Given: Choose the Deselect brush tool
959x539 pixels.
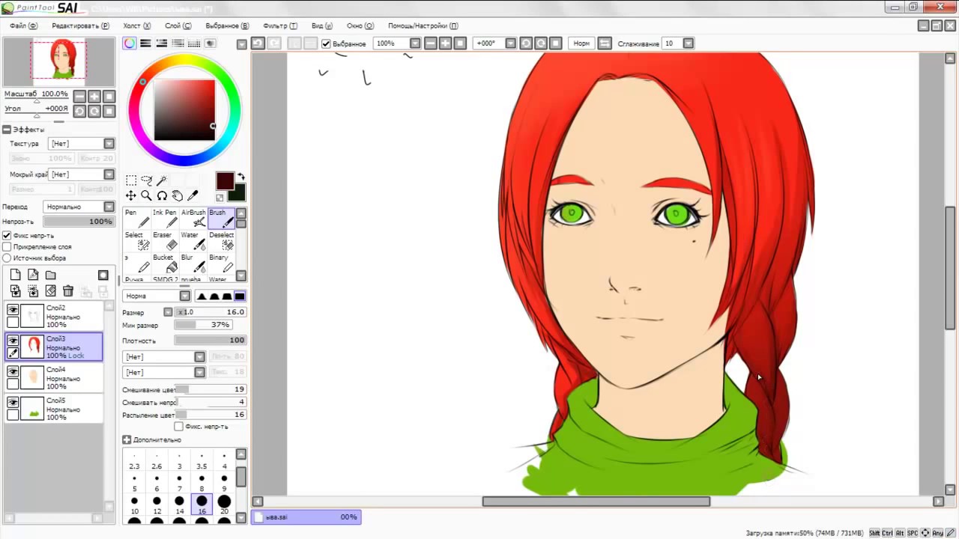Looking at the screenshot, I should coord(222,240).
